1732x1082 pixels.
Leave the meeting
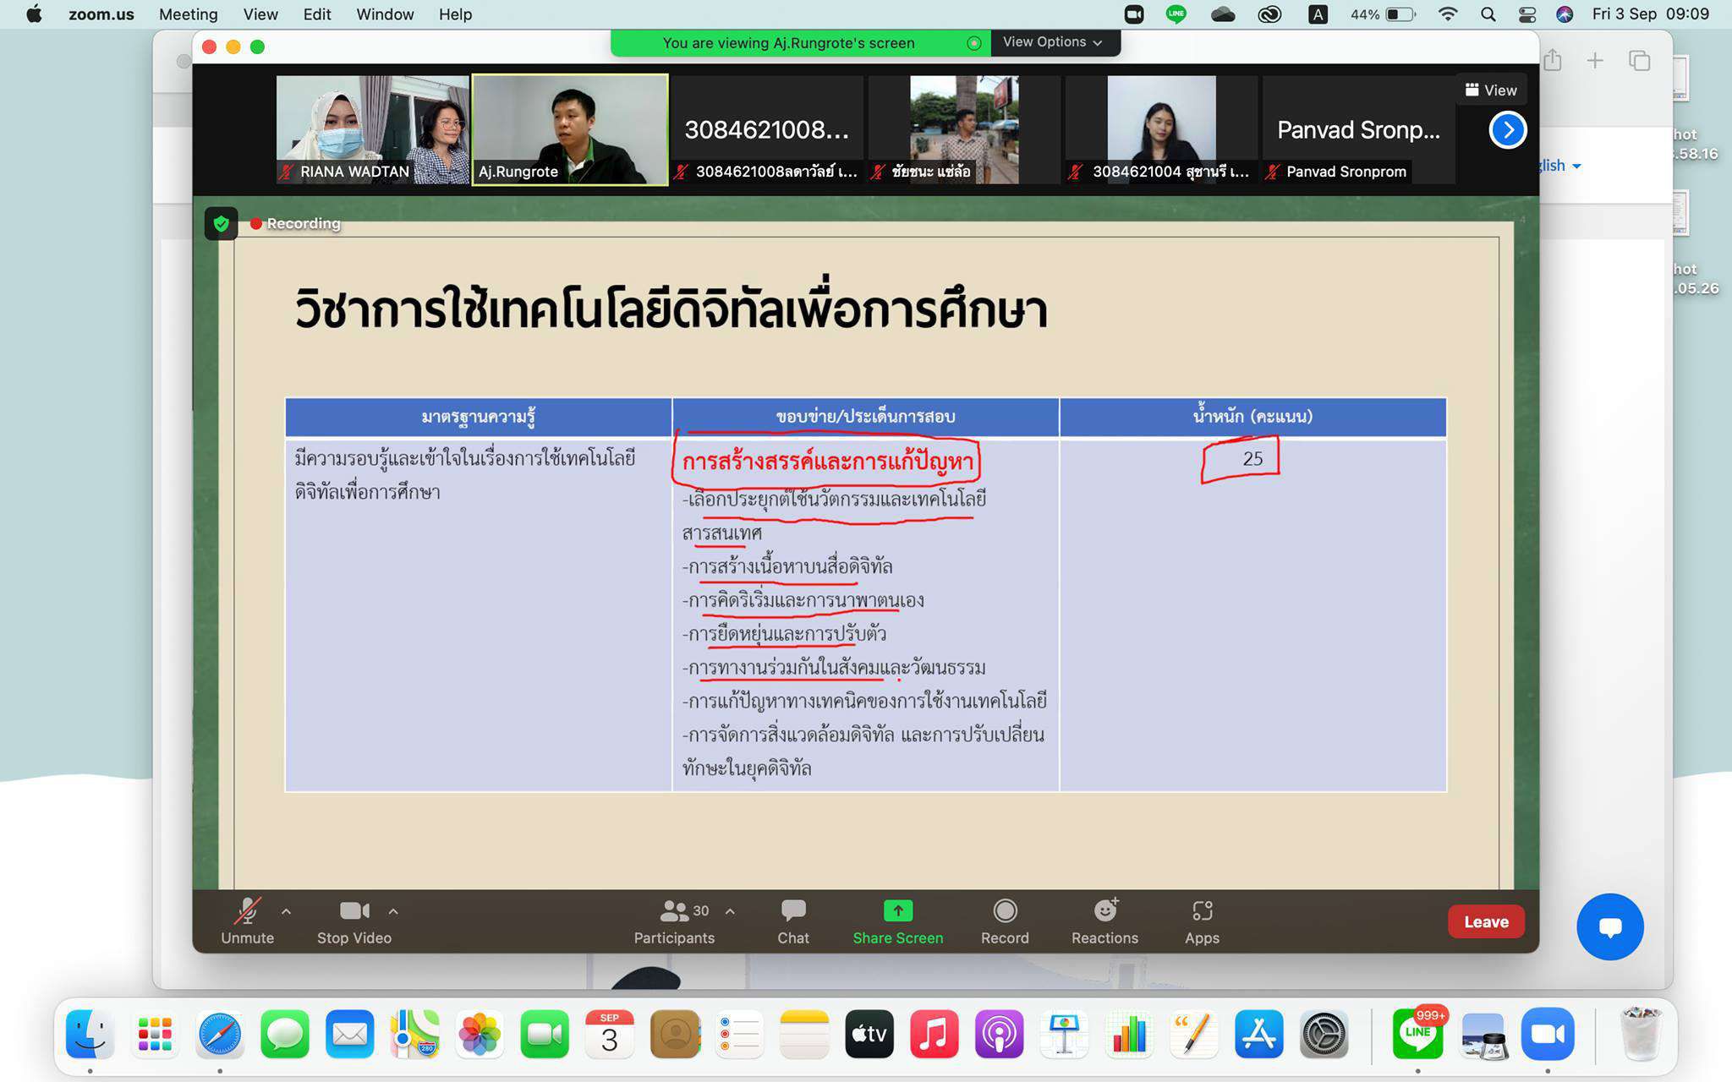click(x=1485, y=921)
